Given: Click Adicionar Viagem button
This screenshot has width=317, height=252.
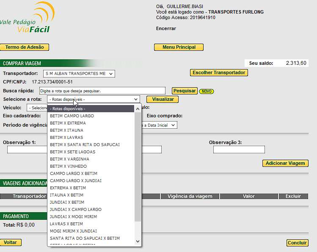Looking at the screenshot, I should pos(286,163).
